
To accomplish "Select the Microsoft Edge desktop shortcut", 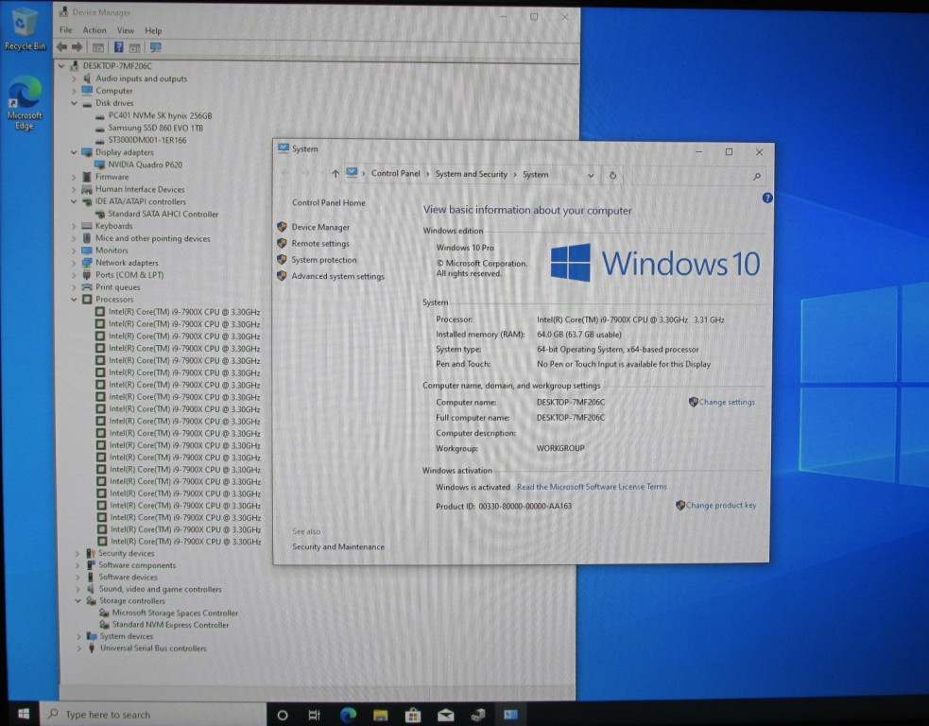I will point(25,104).
